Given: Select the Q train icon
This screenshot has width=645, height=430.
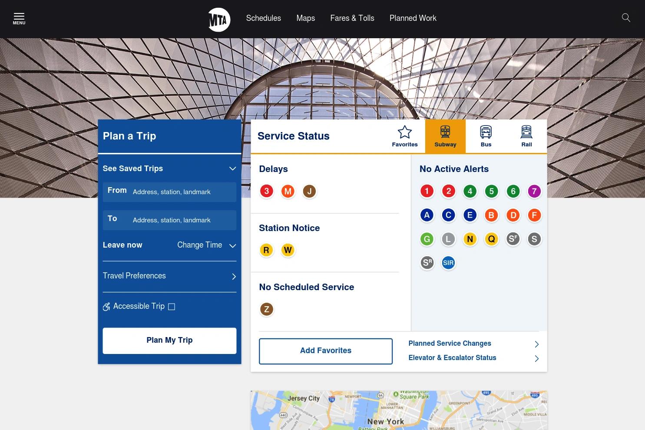Looking at the screenshot, I should [x=492, y=239].
